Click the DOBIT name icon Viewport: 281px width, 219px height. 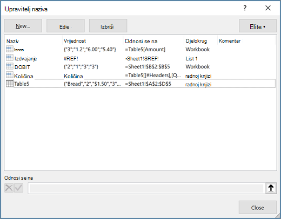10,66
